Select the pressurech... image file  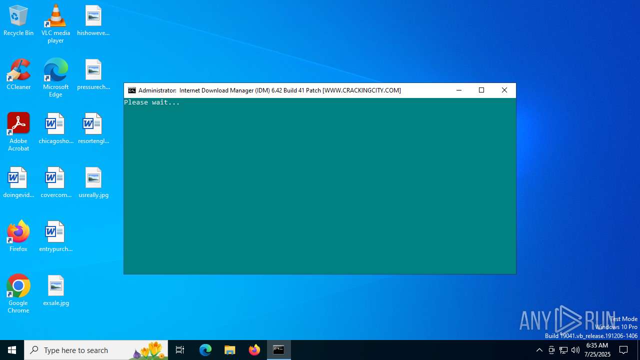pos(93,75)
